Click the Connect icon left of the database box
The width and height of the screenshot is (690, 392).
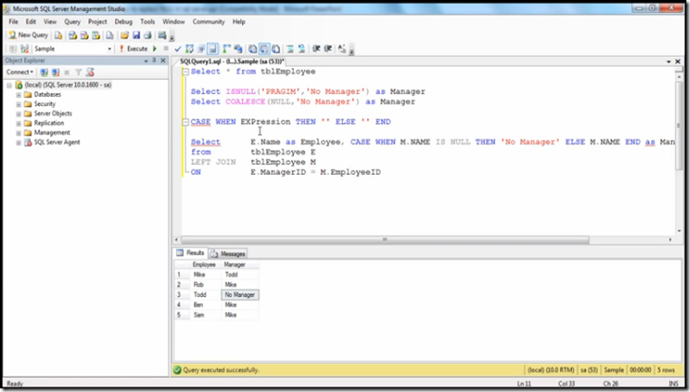14,49
